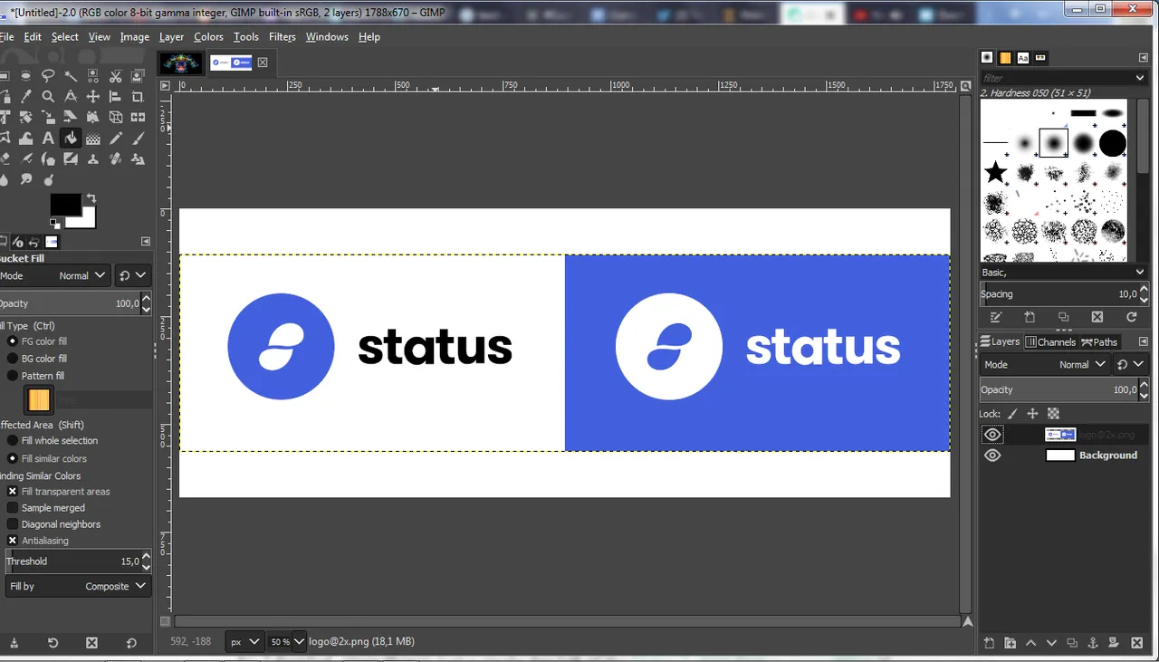1159x662 pixels.
Task: Enable Diagonal neighbors checkbox
Action: [13, 524]
